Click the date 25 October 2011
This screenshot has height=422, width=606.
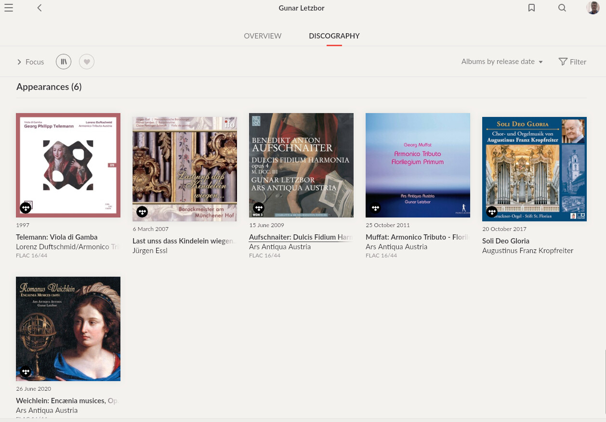pyautogui.click(x=388, y=225)
